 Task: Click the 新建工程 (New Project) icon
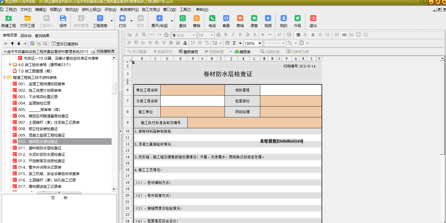tap(9, 18)
